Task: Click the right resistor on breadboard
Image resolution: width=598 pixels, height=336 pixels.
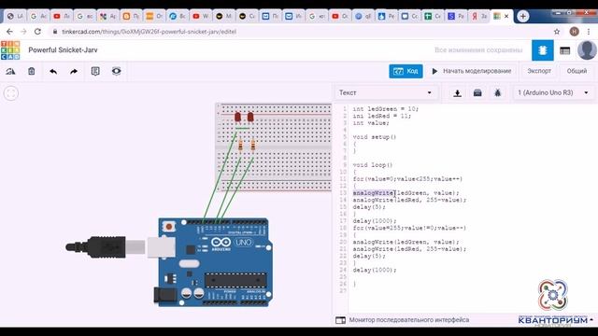Action: pyautogui.click(x=253, y=146)
